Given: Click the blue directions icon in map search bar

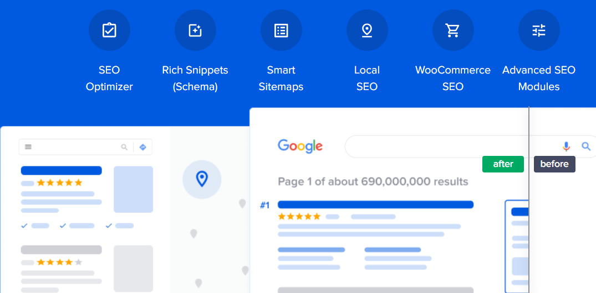Looking at the screenshot, I should tap(142, 147).
